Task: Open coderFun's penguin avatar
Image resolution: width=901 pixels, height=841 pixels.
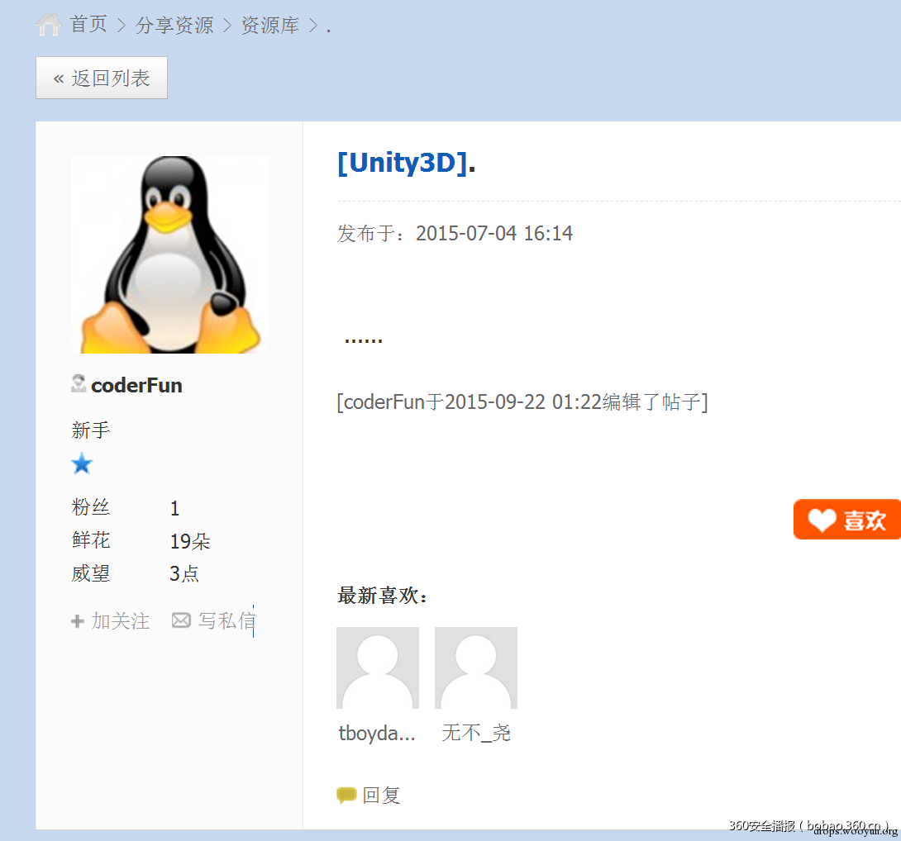Action: coord(170,254)
